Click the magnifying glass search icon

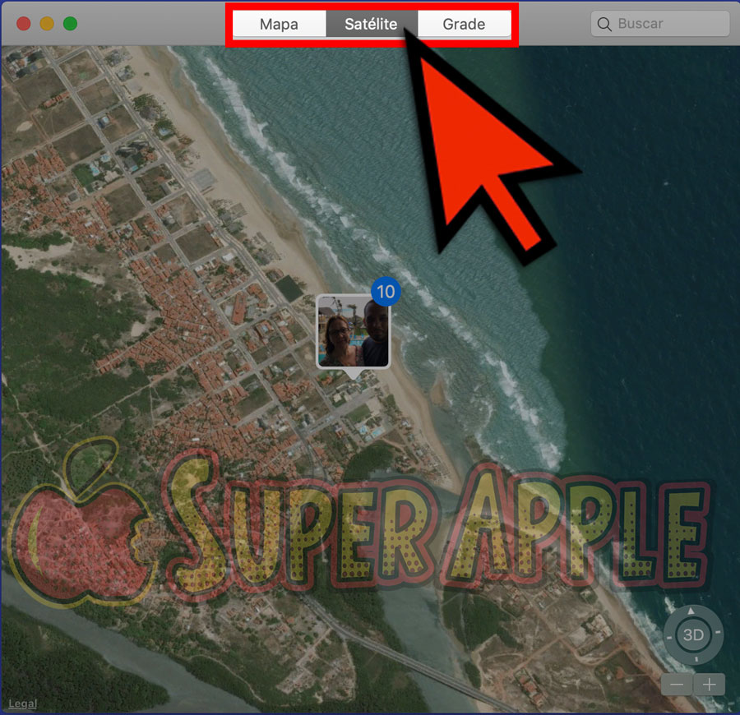click(604, 24)
